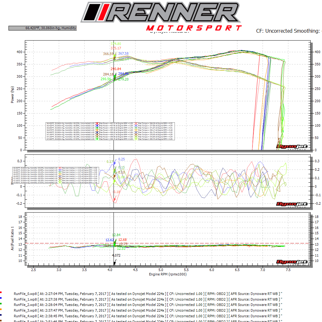Click the 'Max Torque = 383.70' legend row
The image size is (322, 322).
[155, 139]
